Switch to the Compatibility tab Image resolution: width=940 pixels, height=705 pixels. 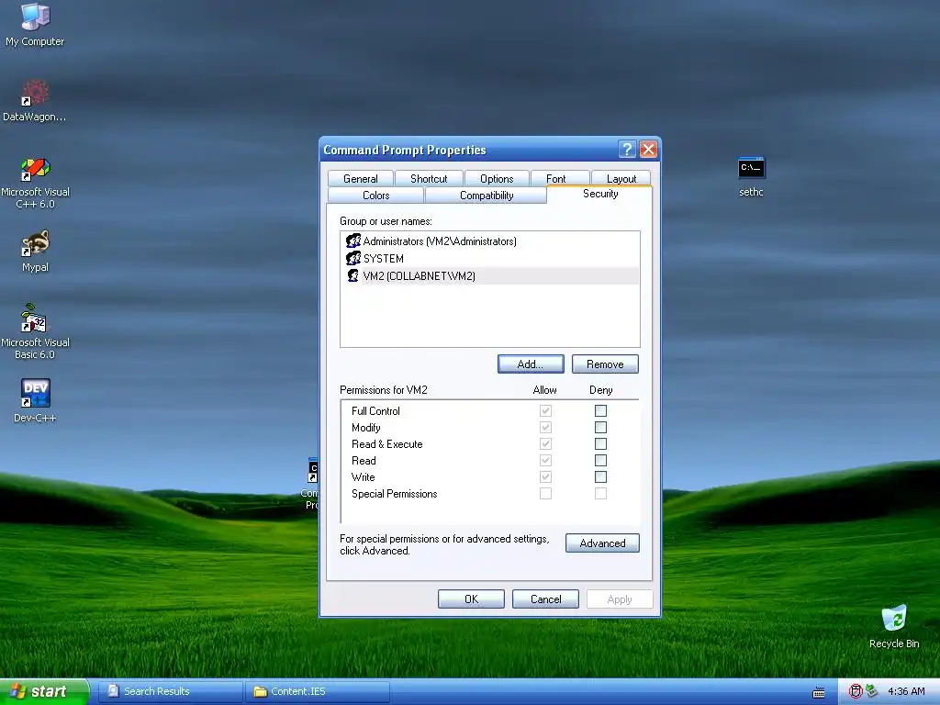[x=487, y=196]
